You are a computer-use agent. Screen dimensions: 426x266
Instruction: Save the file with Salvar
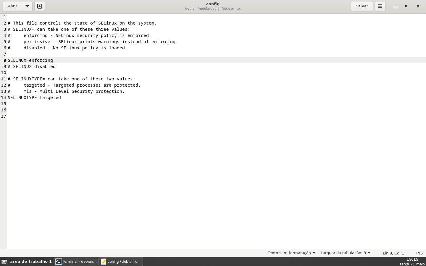coord(362,6)
